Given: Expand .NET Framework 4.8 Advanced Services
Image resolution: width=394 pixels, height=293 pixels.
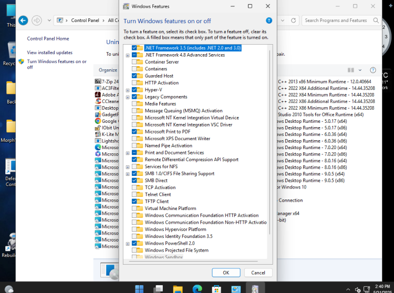Looking at the screenshot, I should [x=128, y=55].
